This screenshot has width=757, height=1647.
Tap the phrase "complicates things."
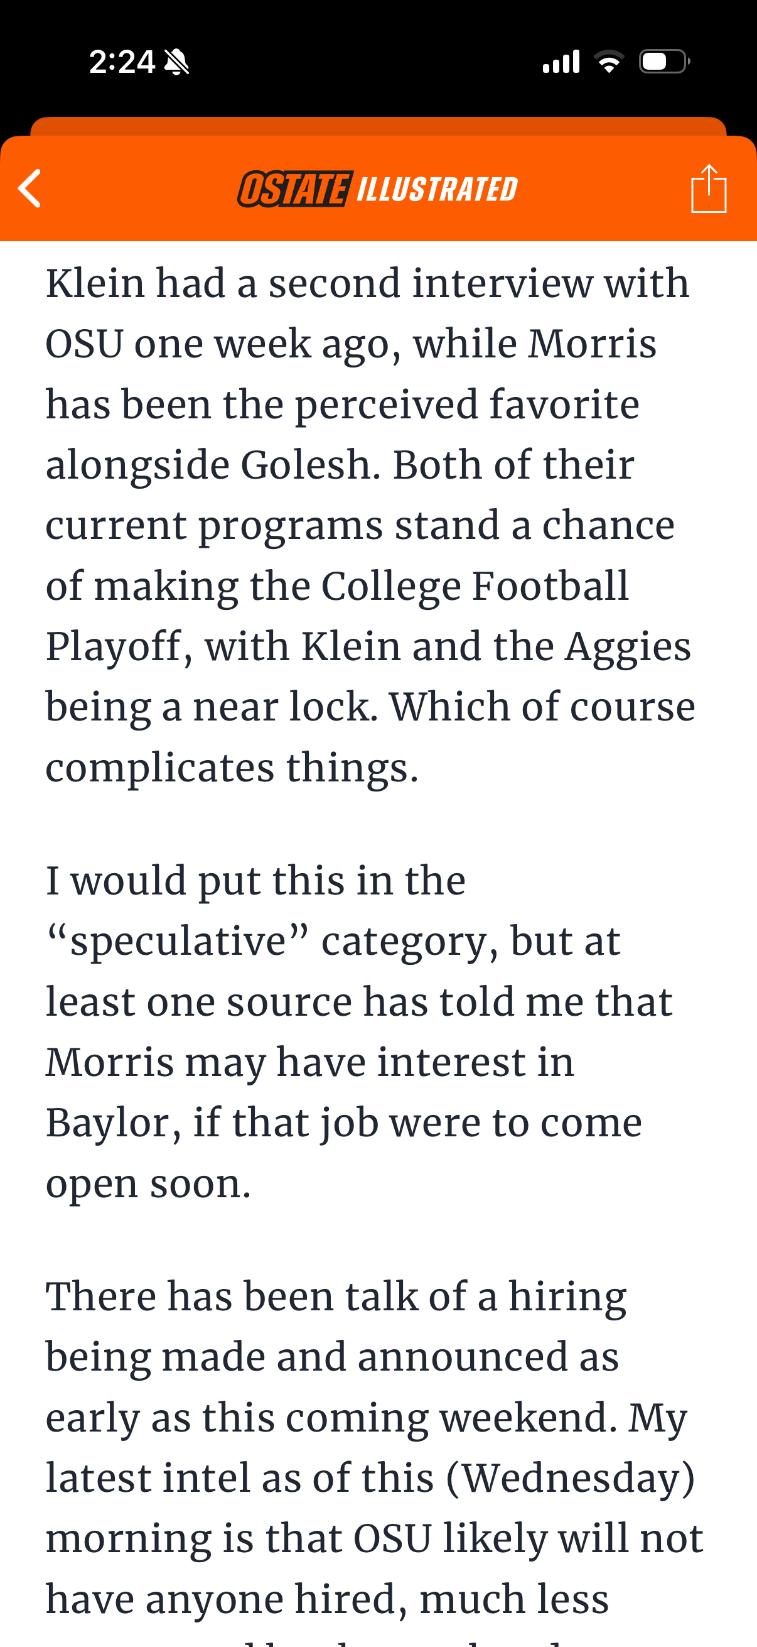pos(232,767)
